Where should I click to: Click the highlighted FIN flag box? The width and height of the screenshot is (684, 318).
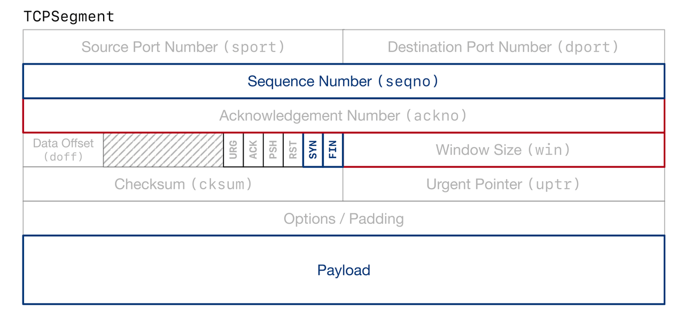(333, 150)
